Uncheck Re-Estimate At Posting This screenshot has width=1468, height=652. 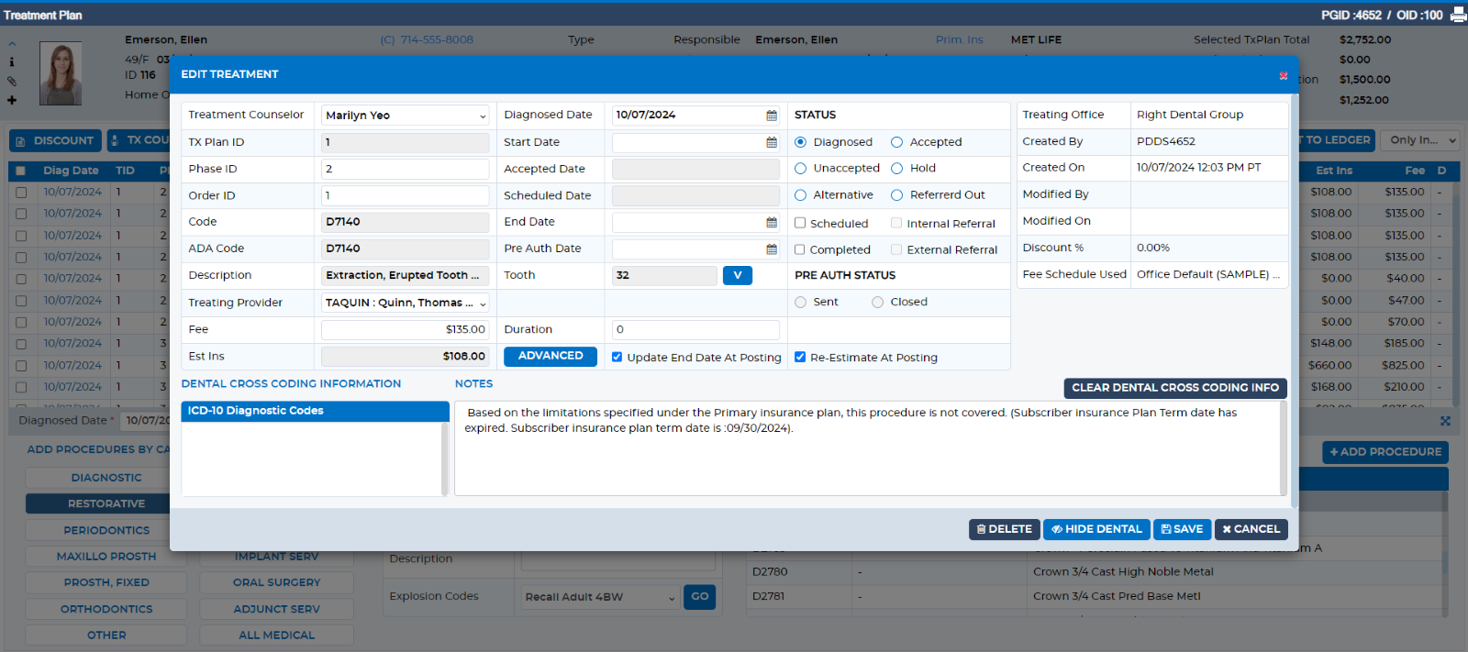800,358
